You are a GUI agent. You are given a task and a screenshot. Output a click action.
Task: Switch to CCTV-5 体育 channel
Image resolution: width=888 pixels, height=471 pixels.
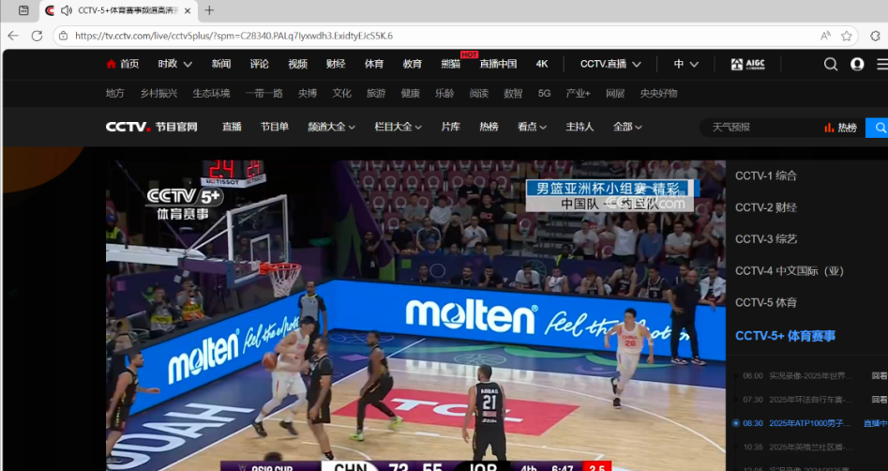(766, 303)
